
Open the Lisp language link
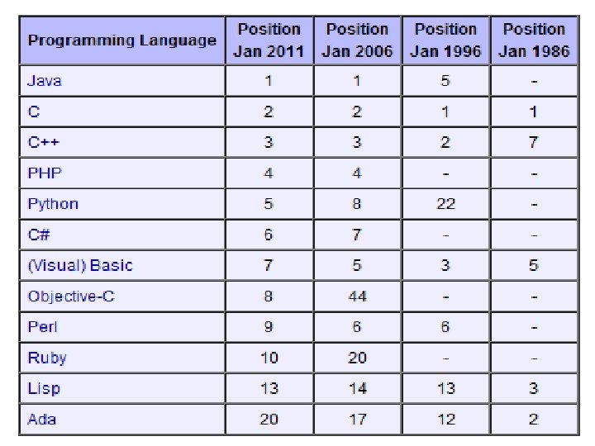point(44,389)
